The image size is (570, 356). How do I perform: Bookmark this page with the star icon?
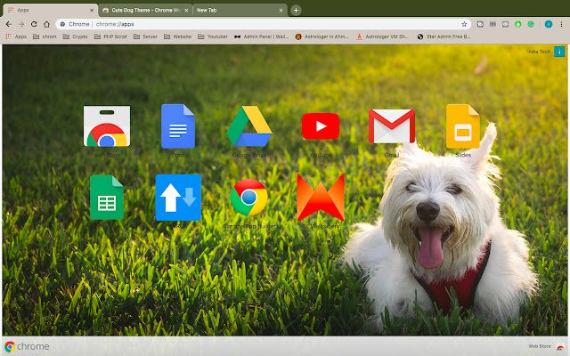click(x=464, y=24)
